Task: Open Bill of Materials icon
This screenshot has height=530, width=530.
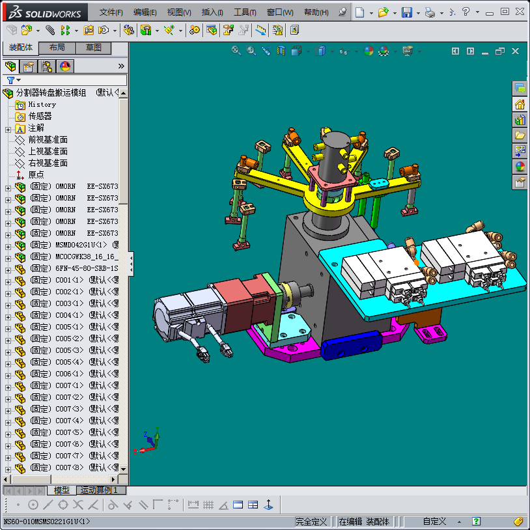Action: tap(212, 31)
